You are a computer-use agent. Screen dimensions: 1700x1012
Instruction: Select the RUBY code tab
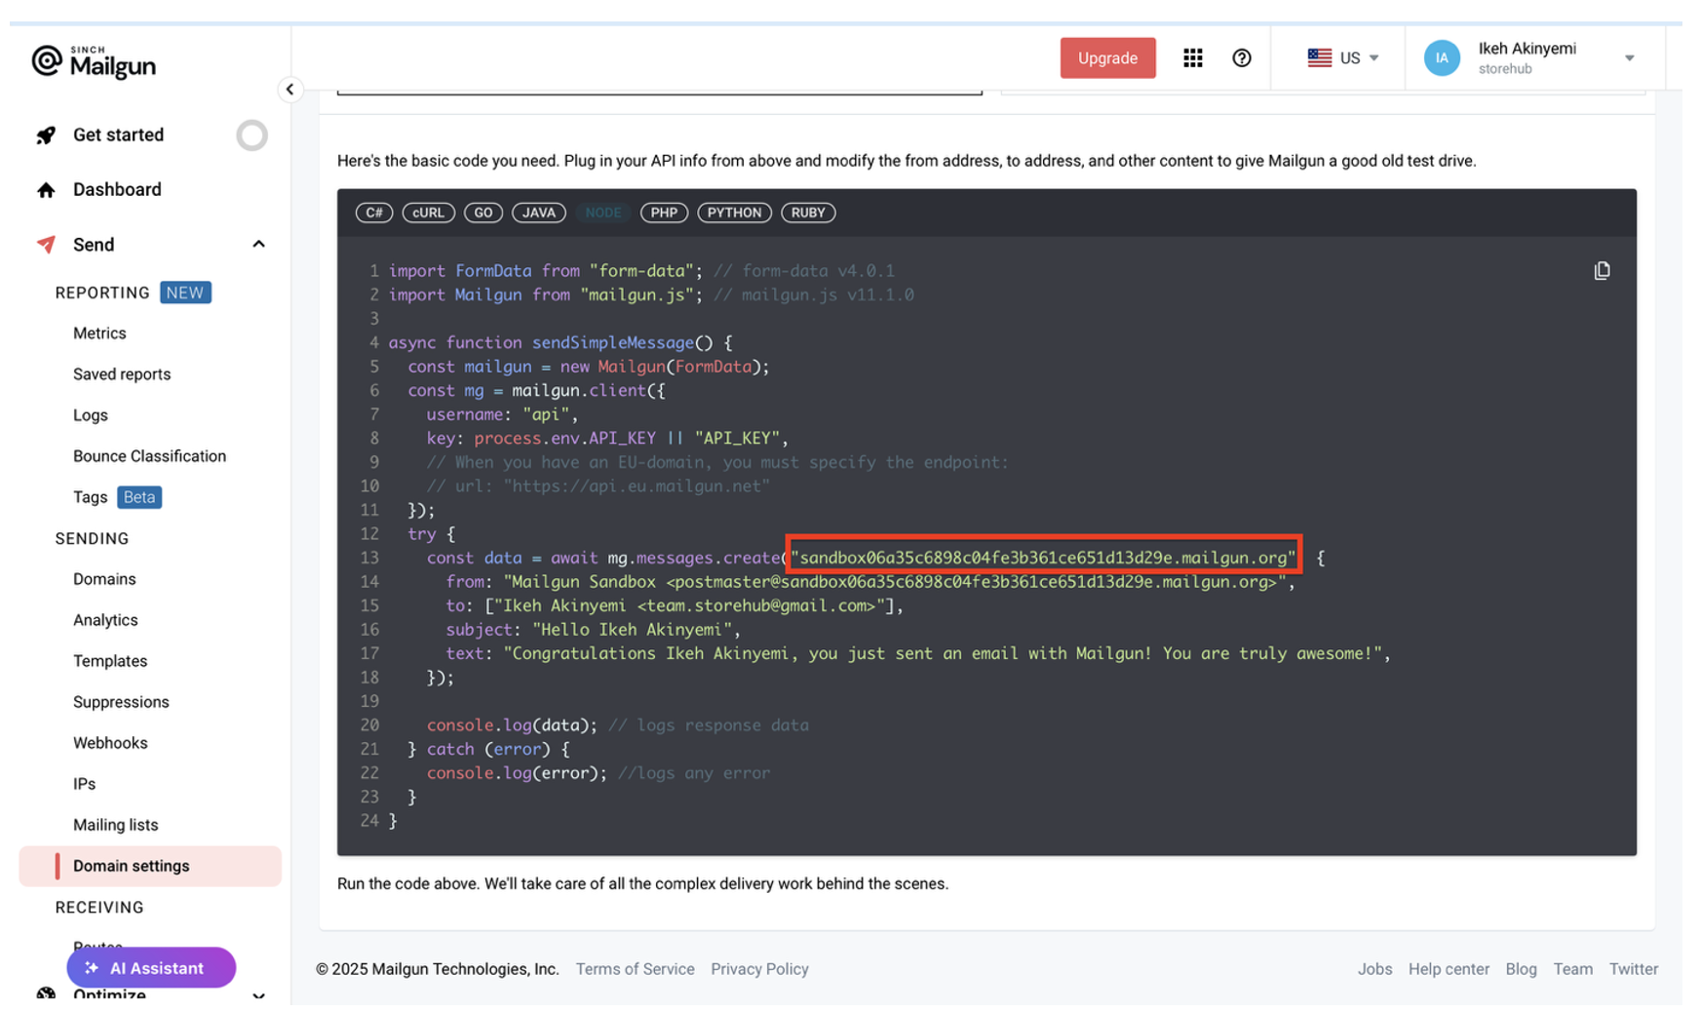pyautogui.click(x=808, y=213)
